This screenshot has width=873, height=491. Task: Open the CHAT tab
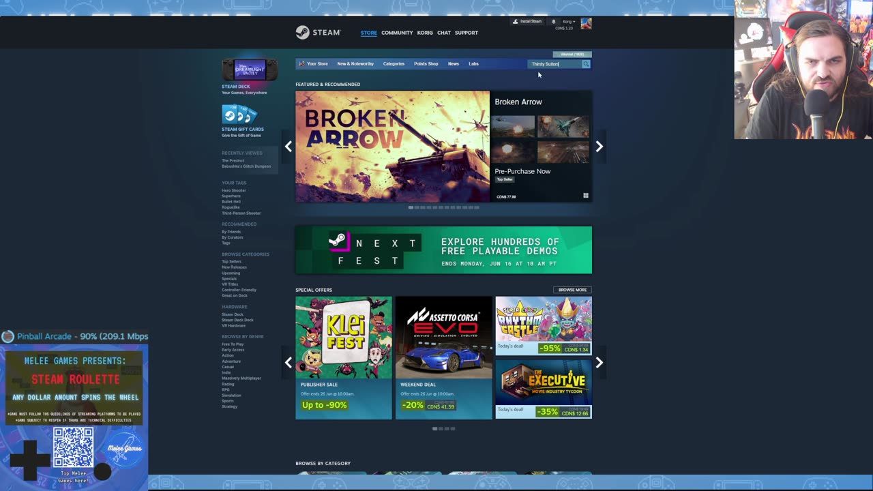(x=444, y=33)
